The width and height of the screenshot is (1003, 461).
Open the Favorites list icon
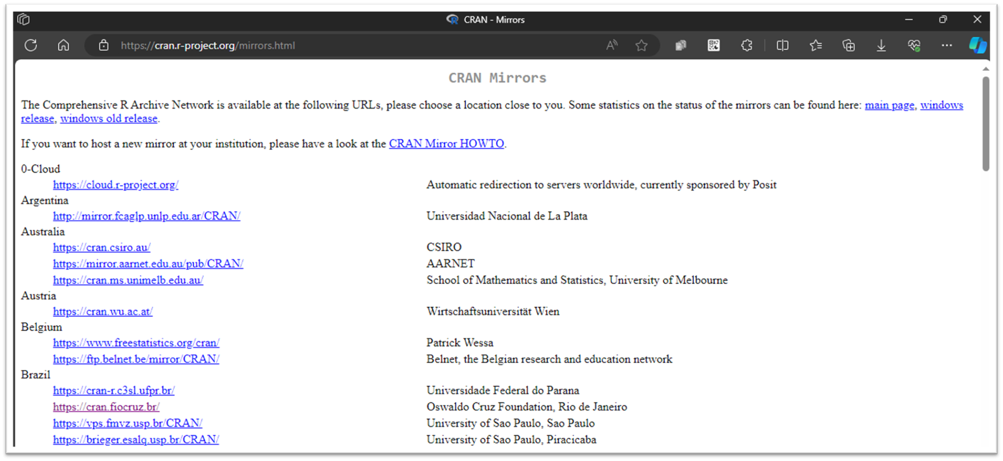(x=816, y=45)
